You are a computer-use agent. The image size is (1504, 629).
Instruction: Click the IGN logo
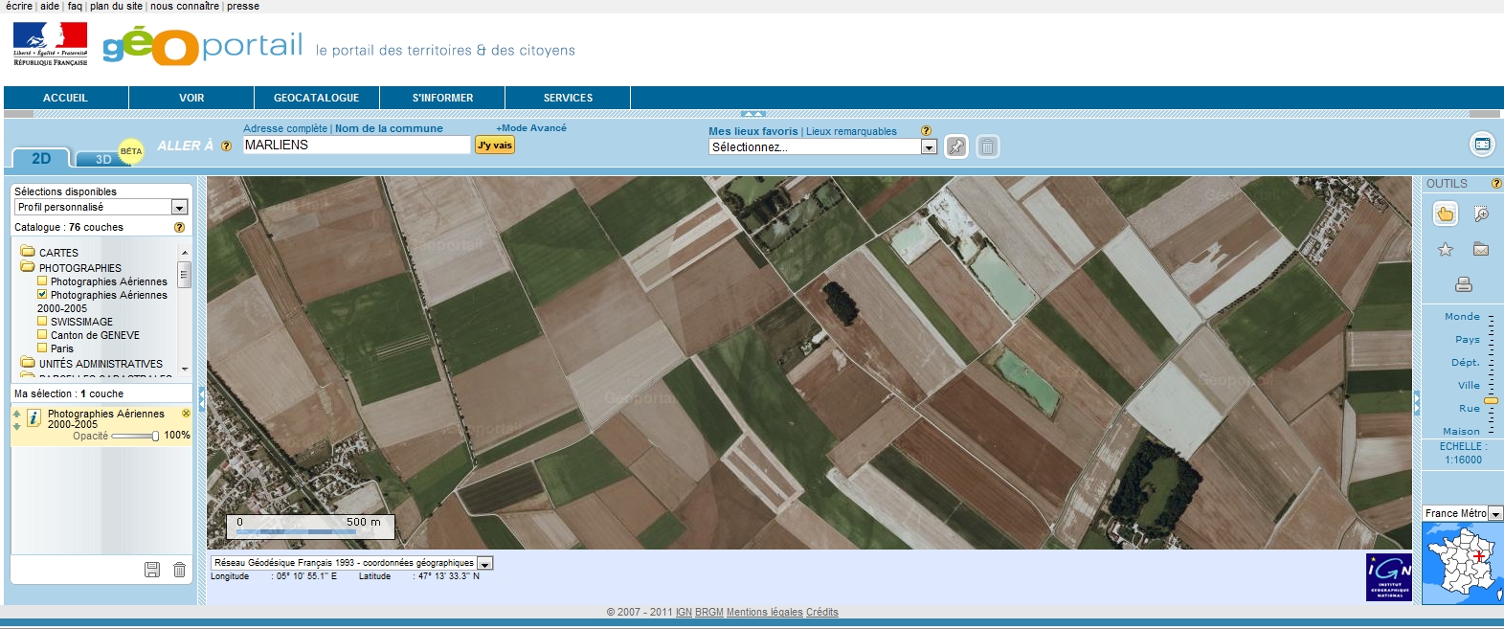[1389, 577]
